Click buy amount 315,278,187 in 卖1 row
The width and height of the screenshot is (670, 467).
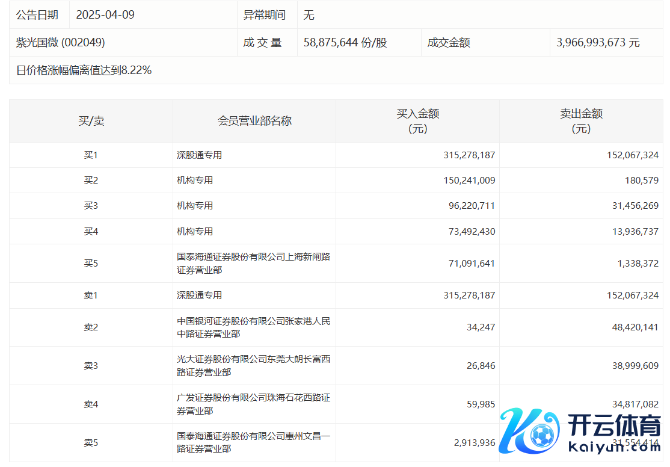pos(469,295)
